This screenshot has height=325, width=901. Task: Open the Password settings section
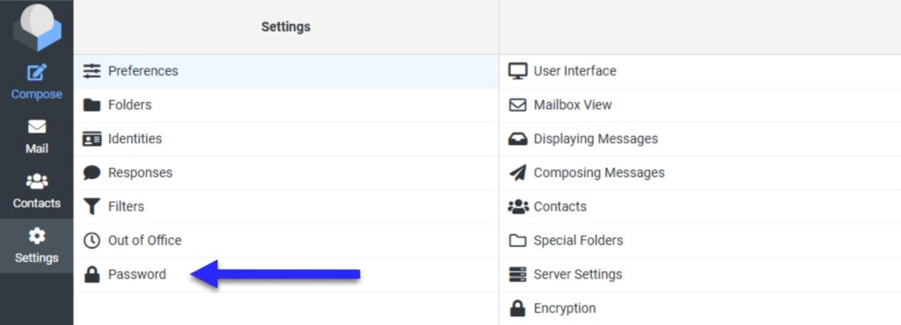[x=286, y=274]
